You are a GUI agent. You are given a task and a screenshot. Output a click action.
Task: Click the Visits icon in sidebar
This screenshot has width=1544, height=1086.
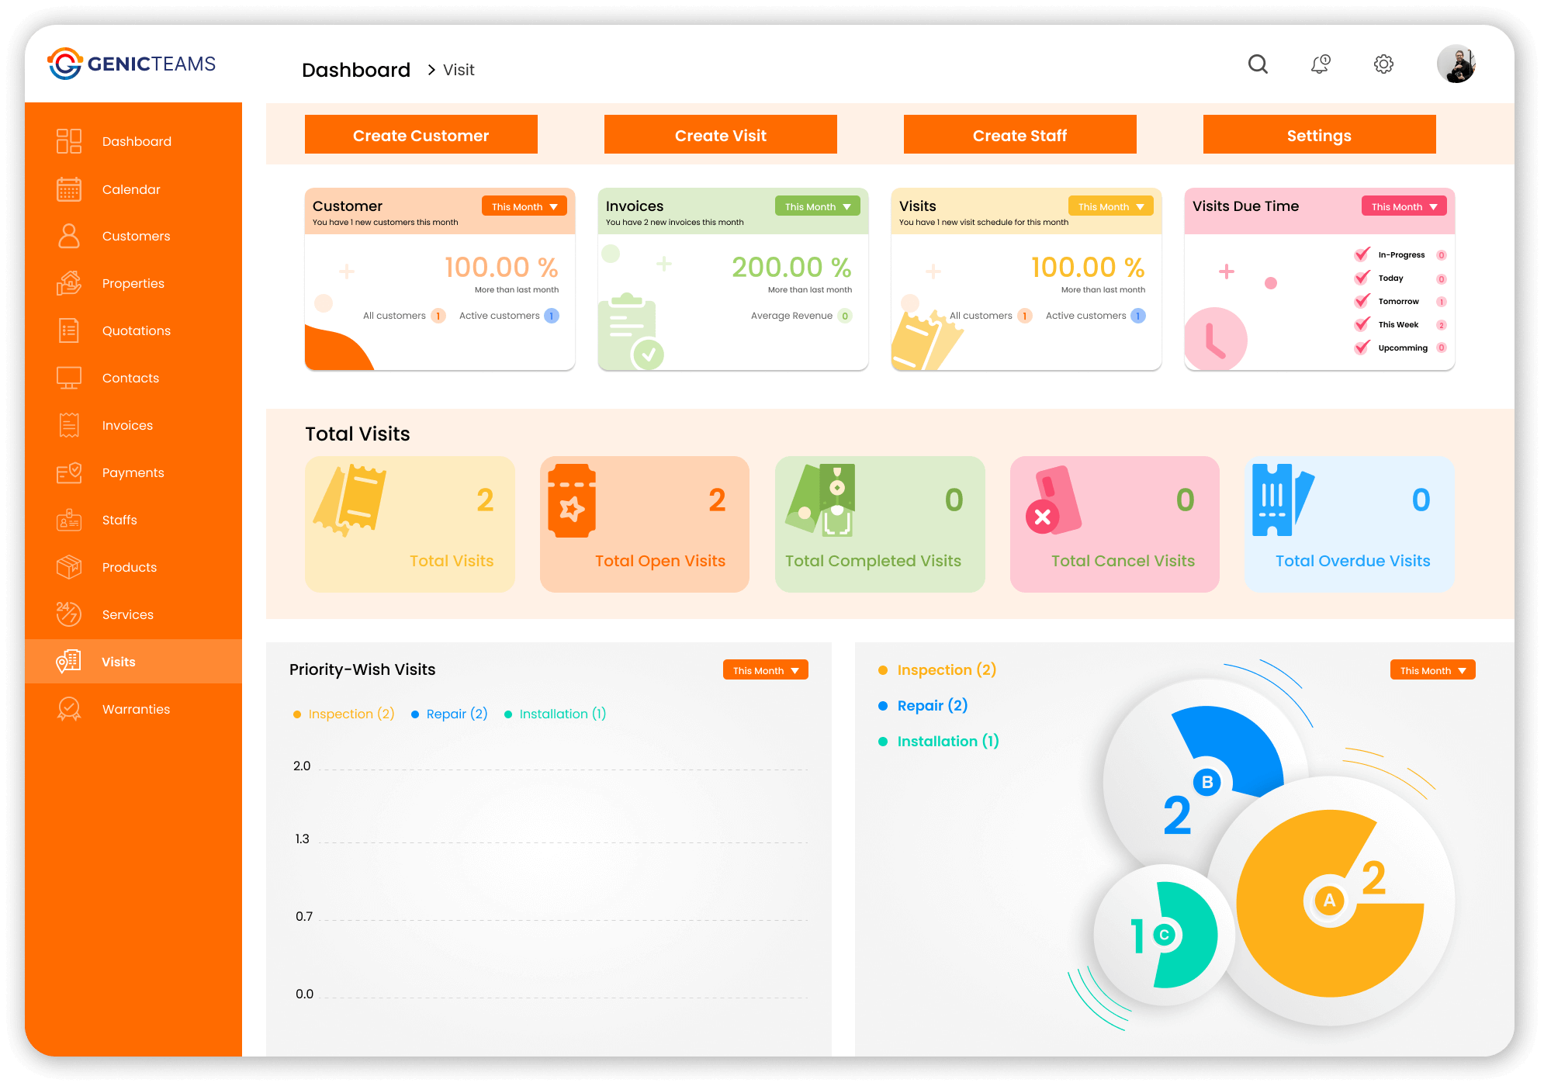coord(67,661)
